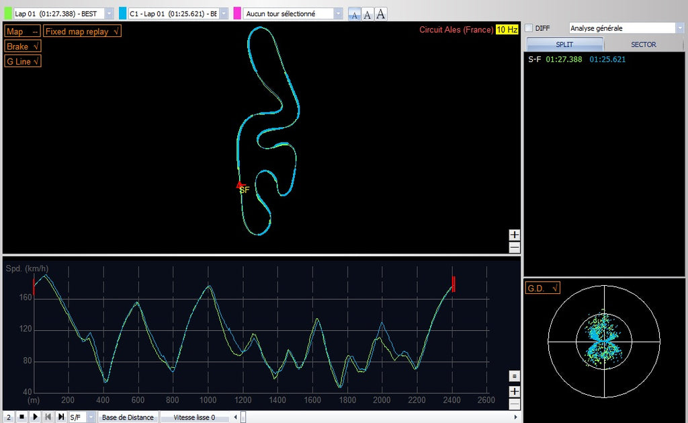Image resolution: width=688 pixels, height=423 pixels.
Task: Select the smallest font size icon
Action: coord(354,14)
